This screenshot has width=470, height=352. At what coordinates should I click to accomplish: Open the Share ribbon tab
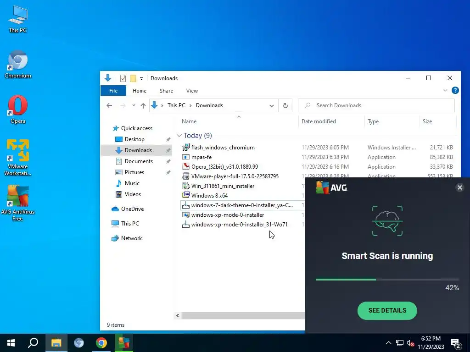[x=166, y=91]
